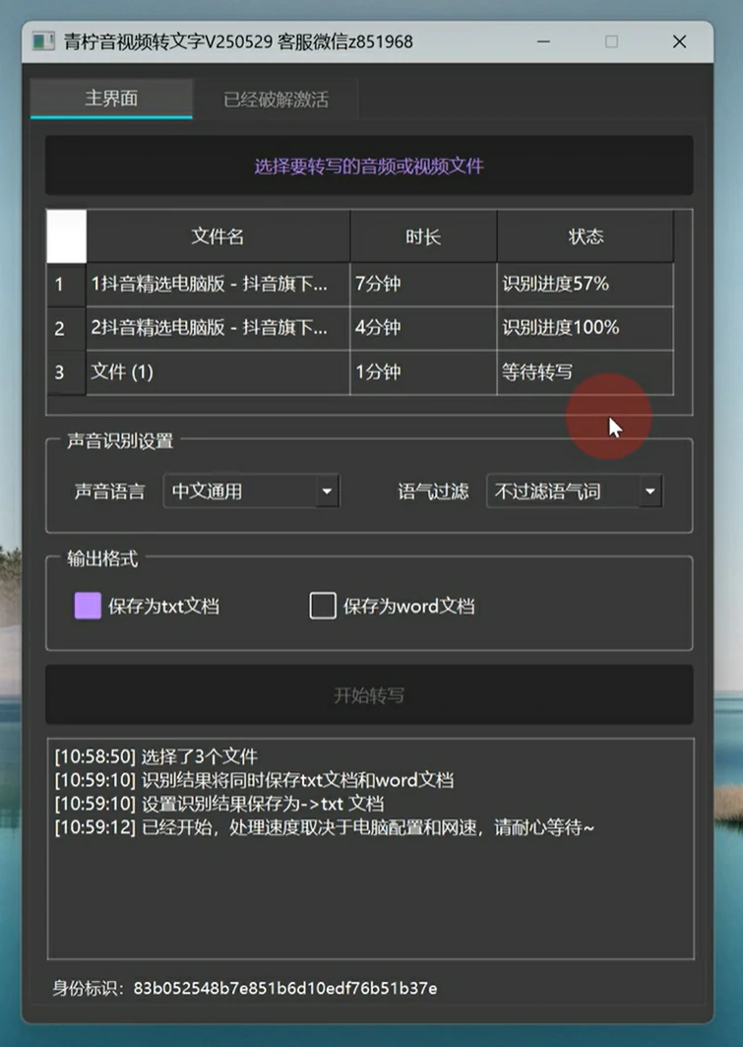Click 选择要转写的音频或视频文件 button
The height and width of the screenshot is (1047, 743).
(369, 165)
